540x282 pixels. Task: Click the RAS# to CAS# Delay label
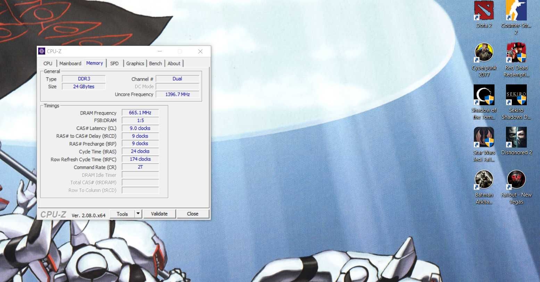86,136
